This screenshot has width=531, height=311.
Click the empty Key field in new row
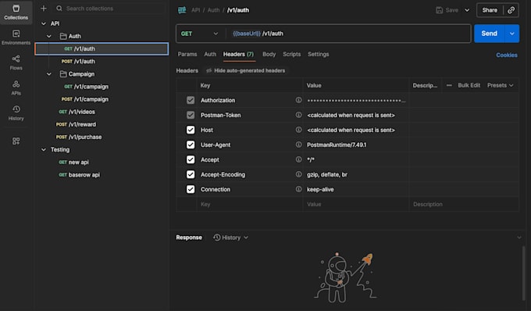click(x=250, y=204)
